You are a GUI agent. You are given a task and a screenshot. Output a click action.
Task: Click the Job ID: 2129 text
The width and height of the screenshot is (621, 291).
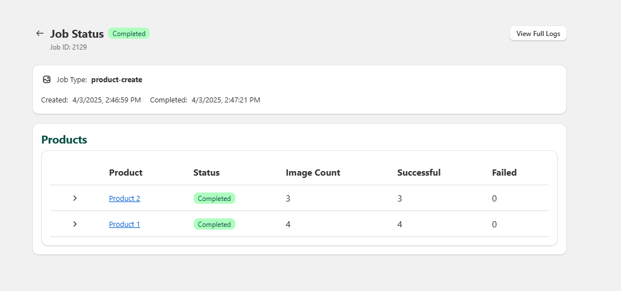(x=68, y=47)
